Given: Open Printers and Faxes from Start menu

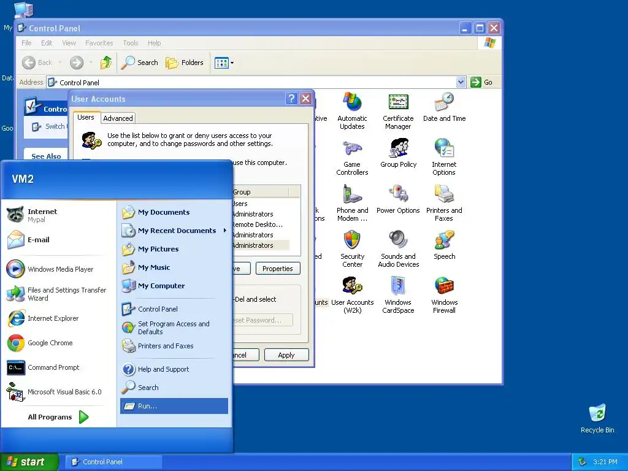Looking at the screenshot, I should [174, 346].
